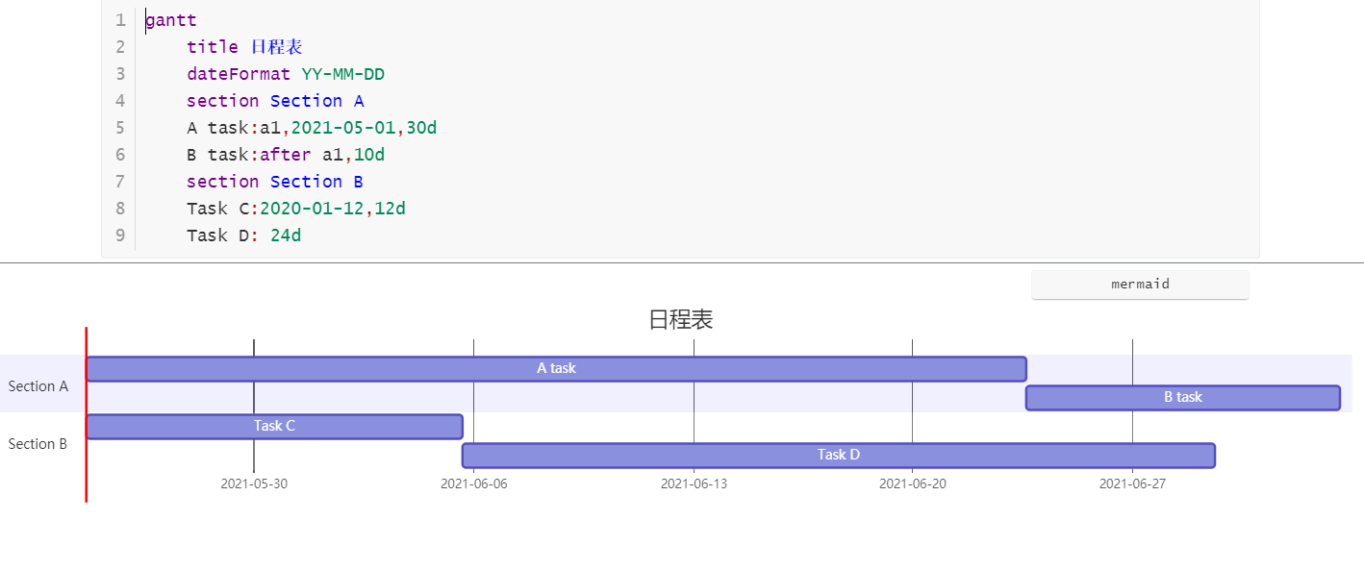Click the Section B row label

pyautogui.click(x=38, y=444)
